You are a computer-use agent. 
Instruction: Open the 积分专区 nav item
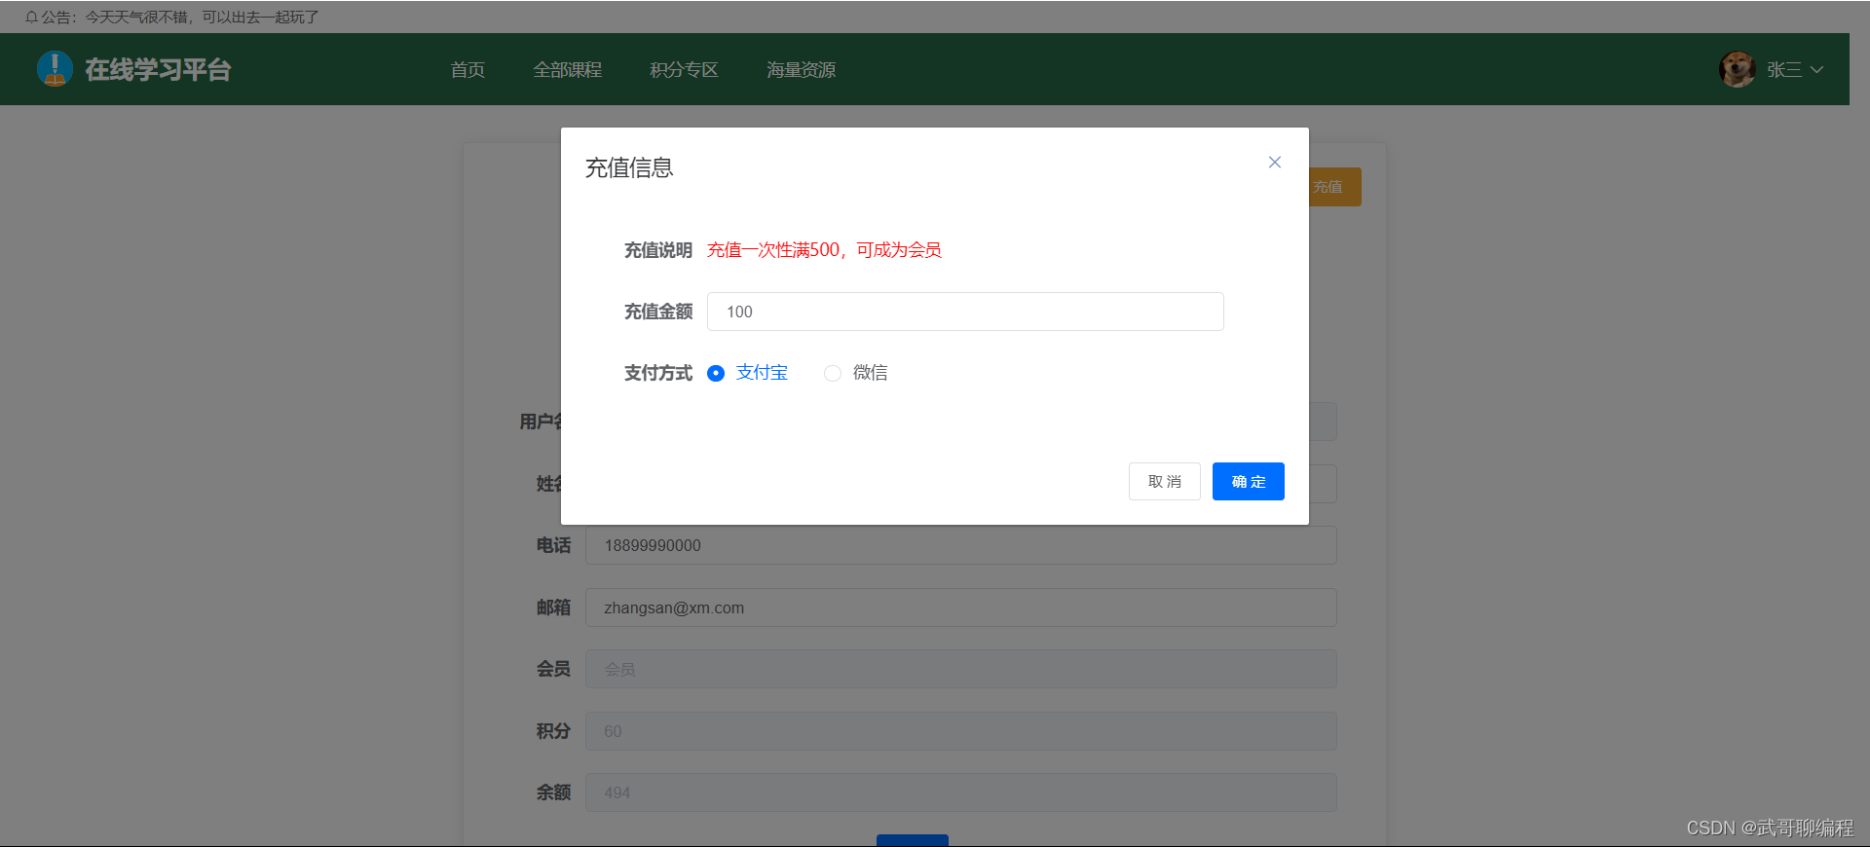[684, 70]
